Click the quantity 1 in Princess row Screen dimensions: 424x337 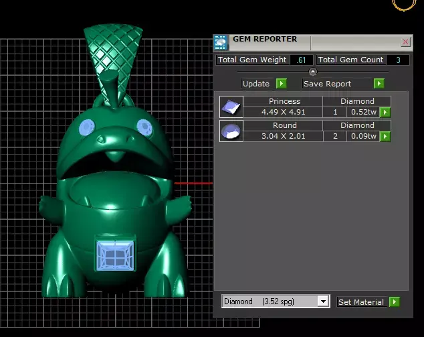click(x=335, y=112)
